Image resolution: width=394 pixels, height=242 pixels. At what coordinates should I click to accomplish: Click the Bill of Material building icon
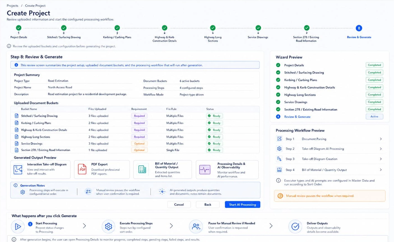[x=142, y=169]
